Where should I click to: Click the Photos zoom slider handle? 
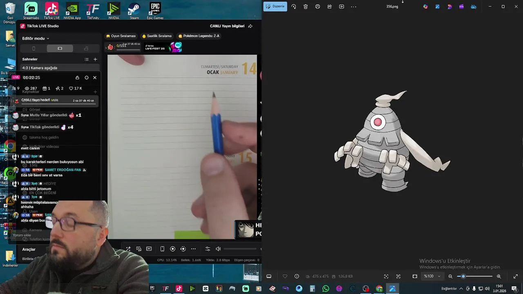[x=463, y=276]
